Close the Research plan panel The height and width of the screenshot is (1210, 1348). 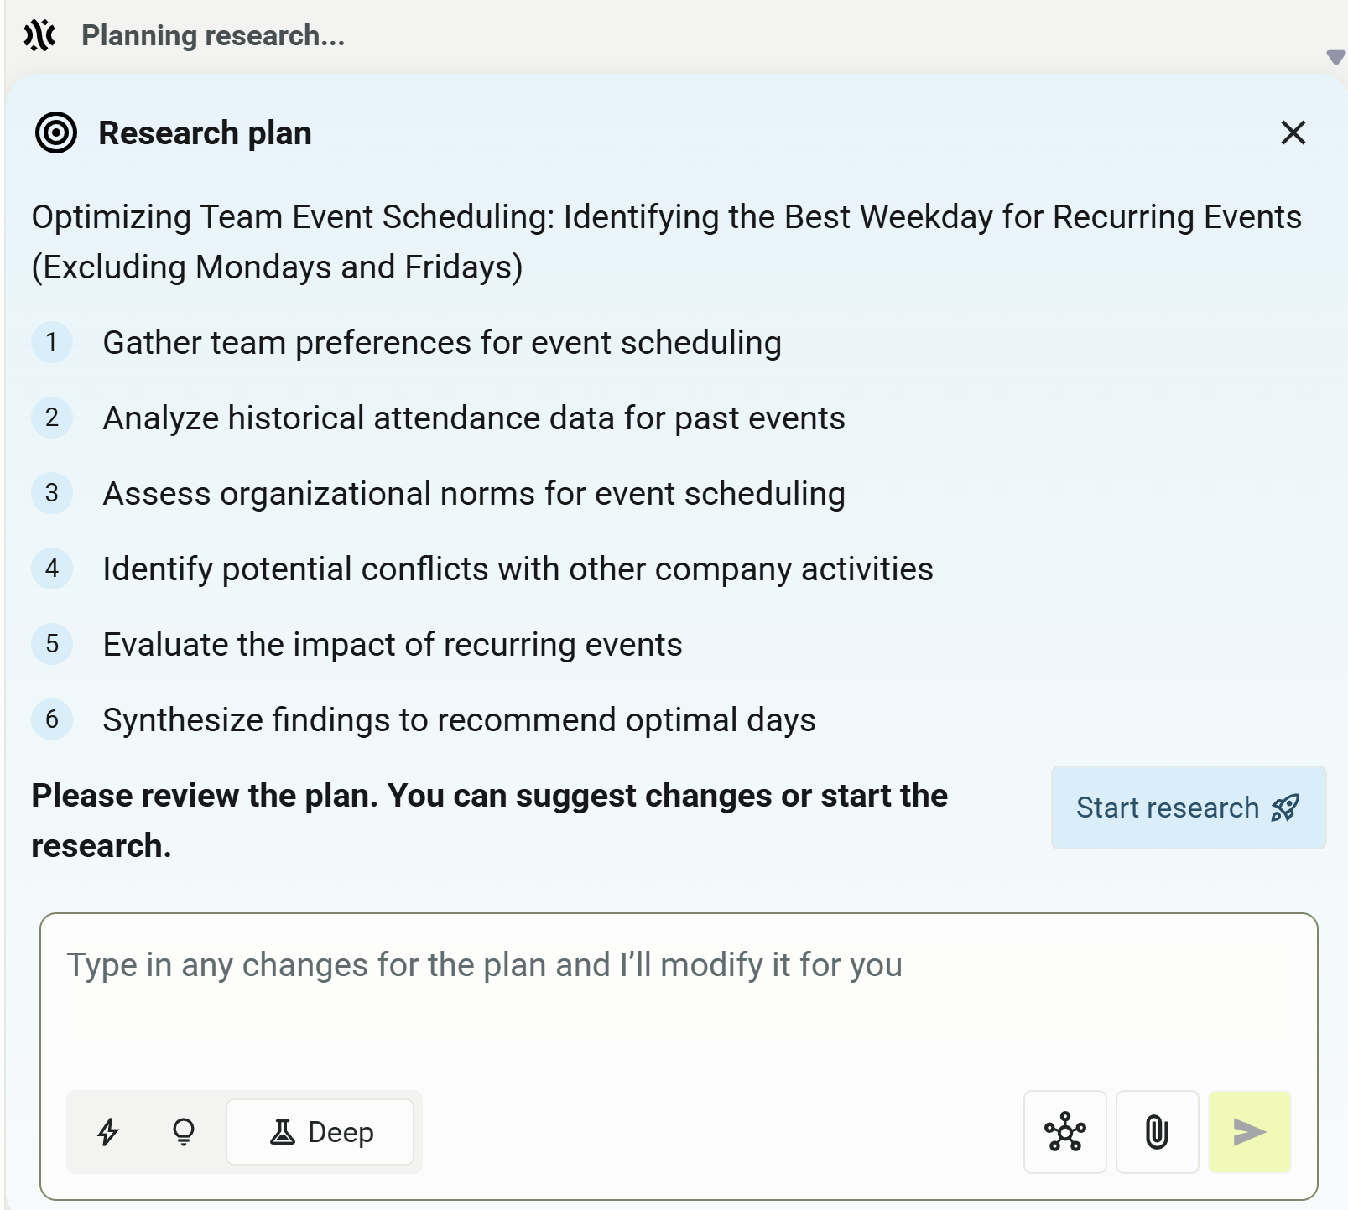click(1293, 132)
